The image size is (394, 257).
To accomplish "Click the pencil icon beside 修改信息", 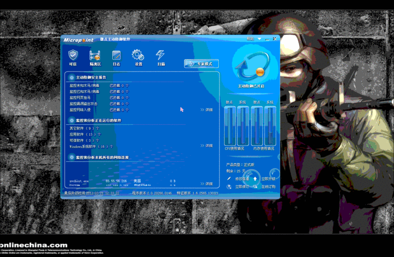I will (x=229, y=178).
